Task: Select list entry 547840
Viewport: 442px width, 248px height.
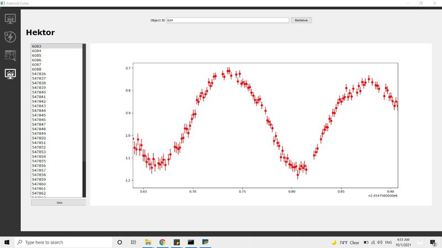Action: coord(57,92)
